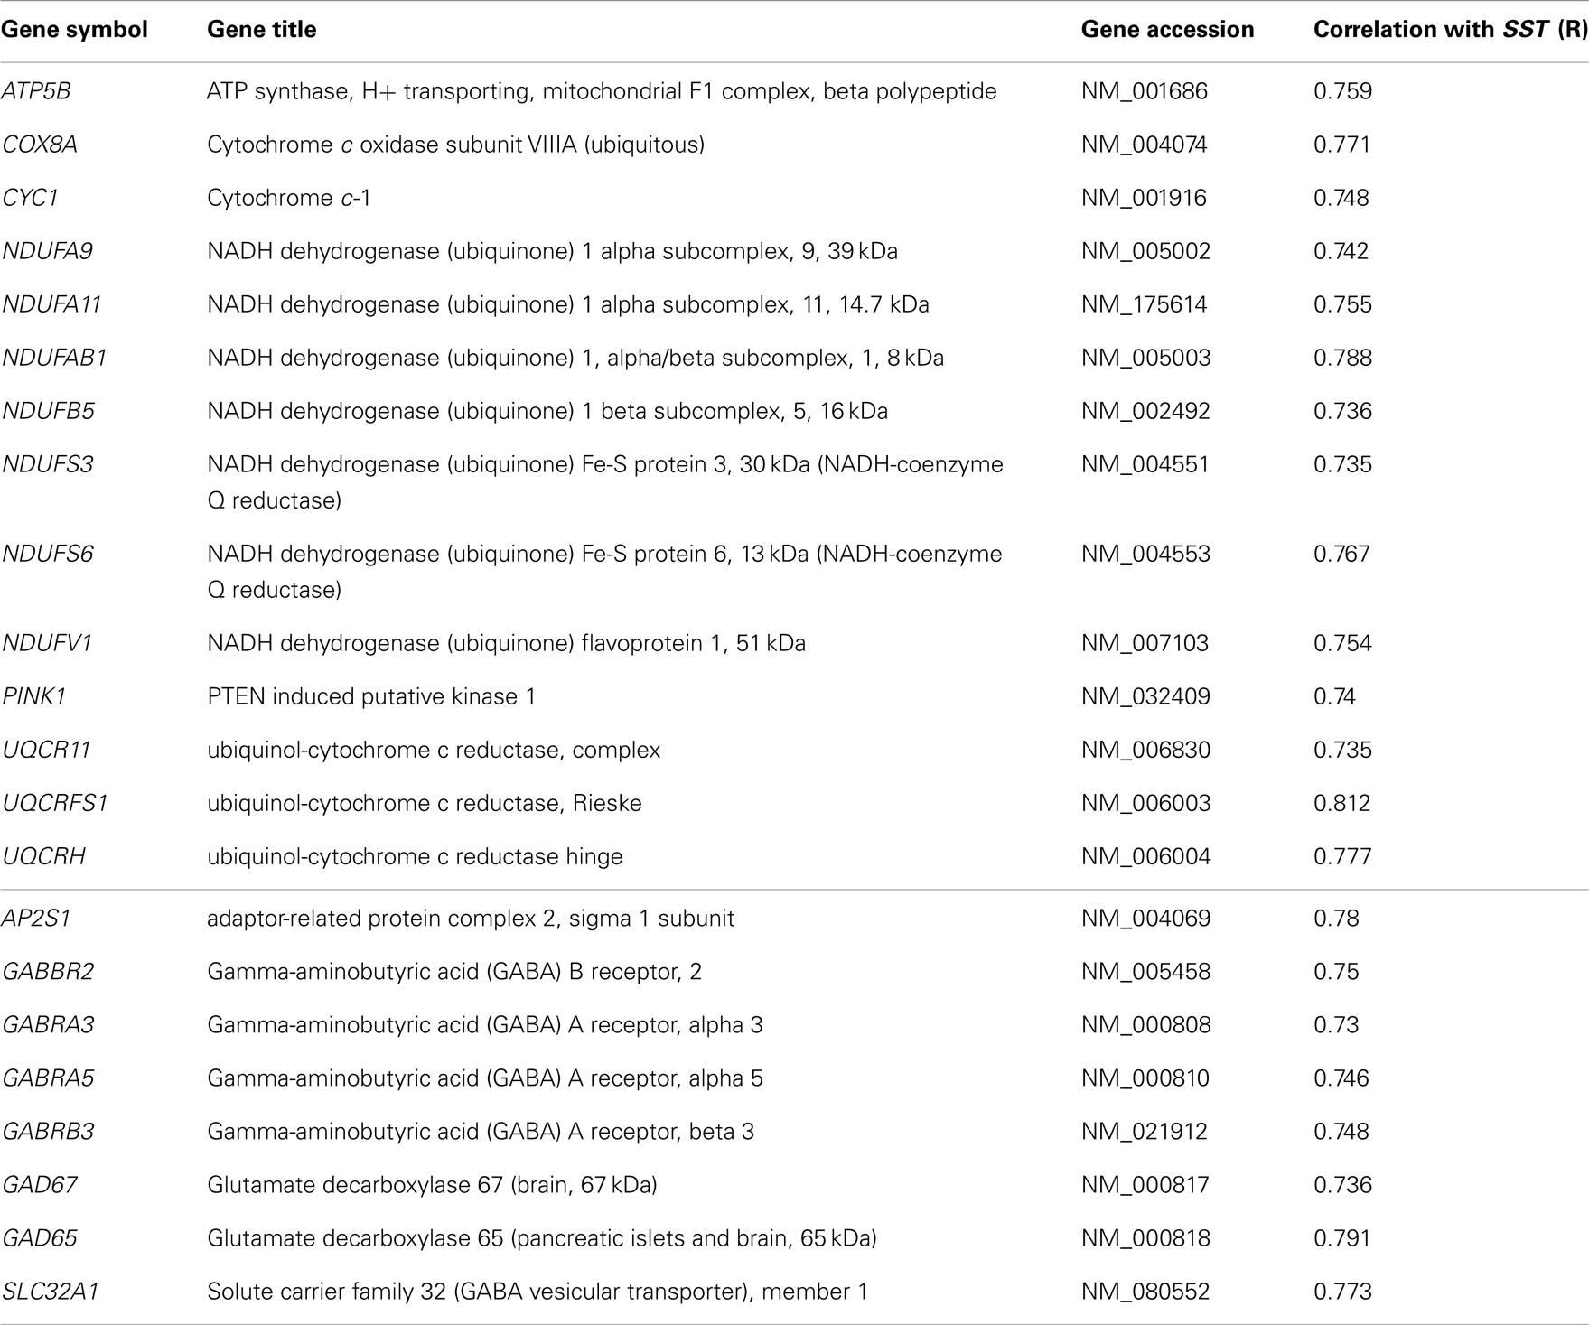Select accession number NM_006830
1589x1325 pixels.
1145,750
